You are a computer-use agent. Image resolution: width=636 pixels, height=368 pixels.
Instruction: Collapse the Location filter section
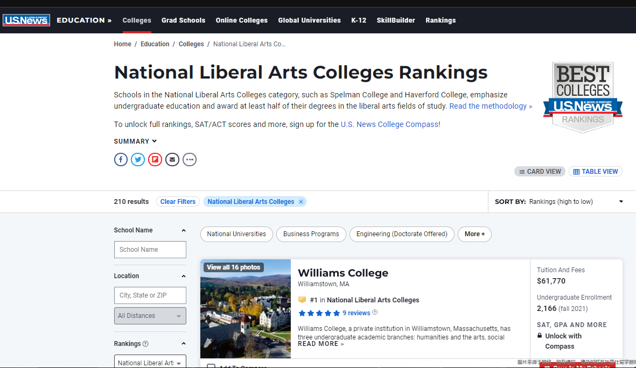(183, 276)
